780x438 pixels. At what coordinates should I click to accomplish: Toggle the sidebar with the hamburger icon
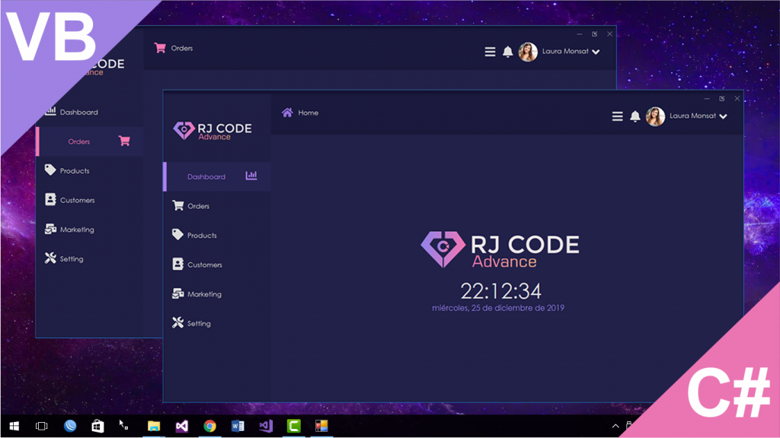(617, 116)
